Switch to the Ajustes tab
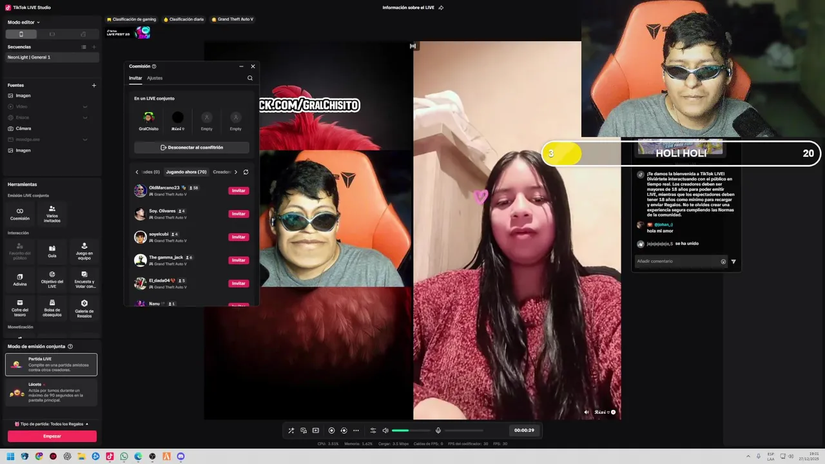Viewport: 825px width, 464px height. 155,78
